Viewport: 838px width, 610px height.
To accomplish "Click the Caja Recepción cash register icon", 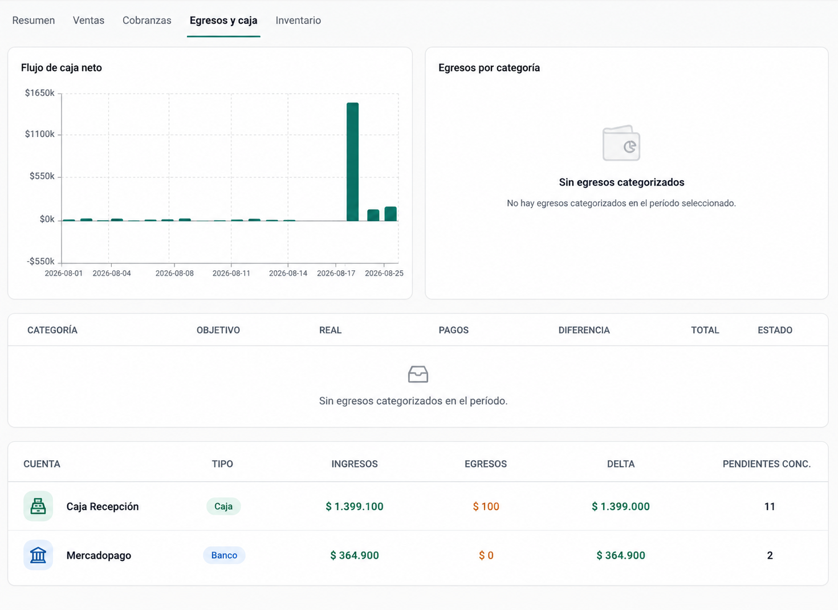I will tap(38, 506).
